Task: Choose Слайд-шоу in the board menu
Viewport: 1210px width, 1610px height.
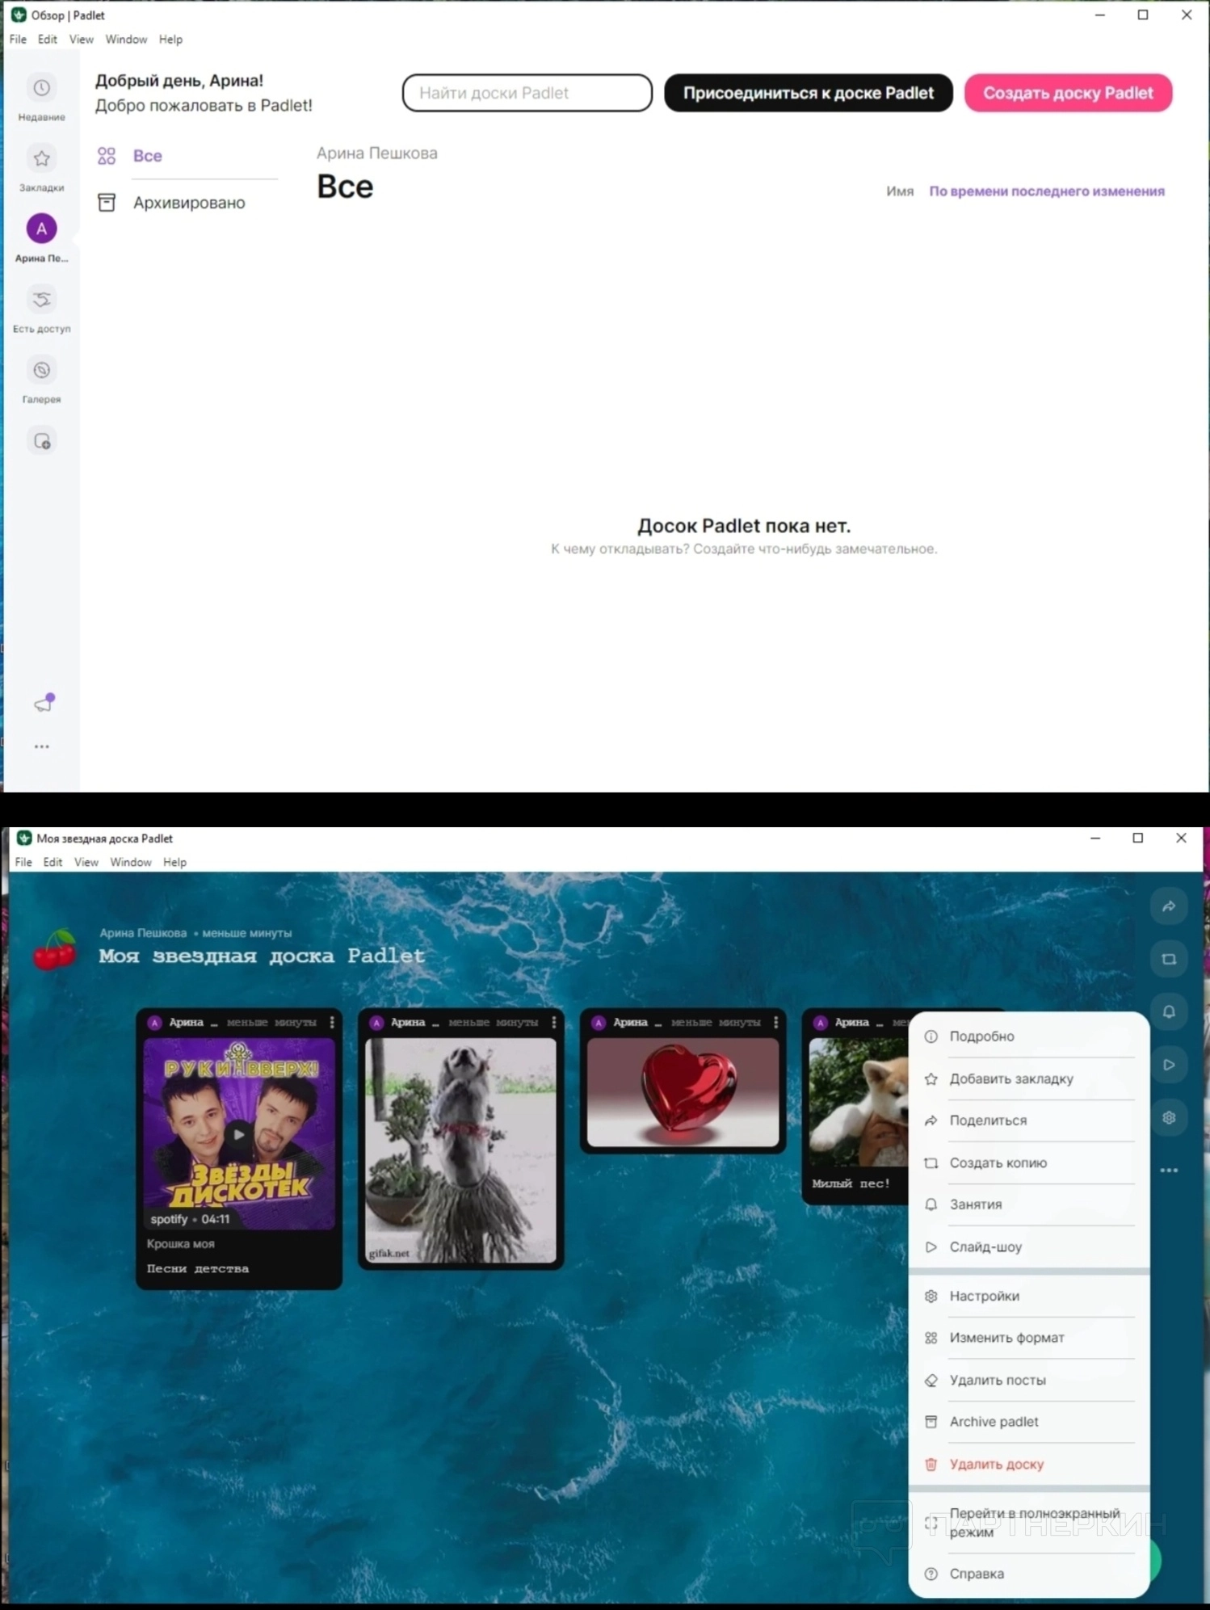Action: click(x=1029, y=1246)
